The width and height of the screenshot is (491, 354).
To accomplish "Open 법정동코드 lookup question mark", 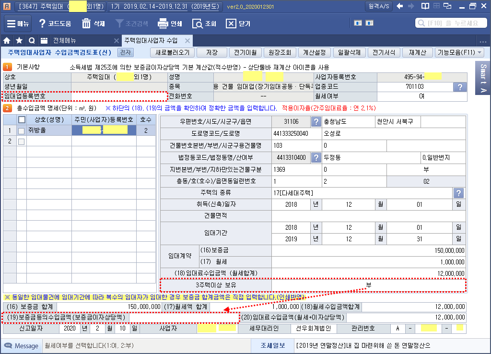I will 316,158.
